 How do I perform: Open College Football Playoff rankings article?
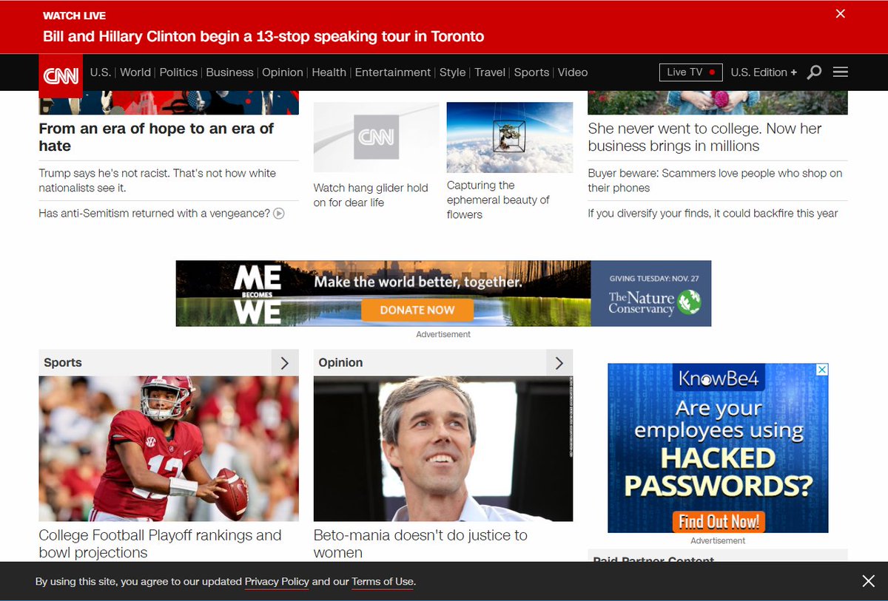tap(160, 544)
